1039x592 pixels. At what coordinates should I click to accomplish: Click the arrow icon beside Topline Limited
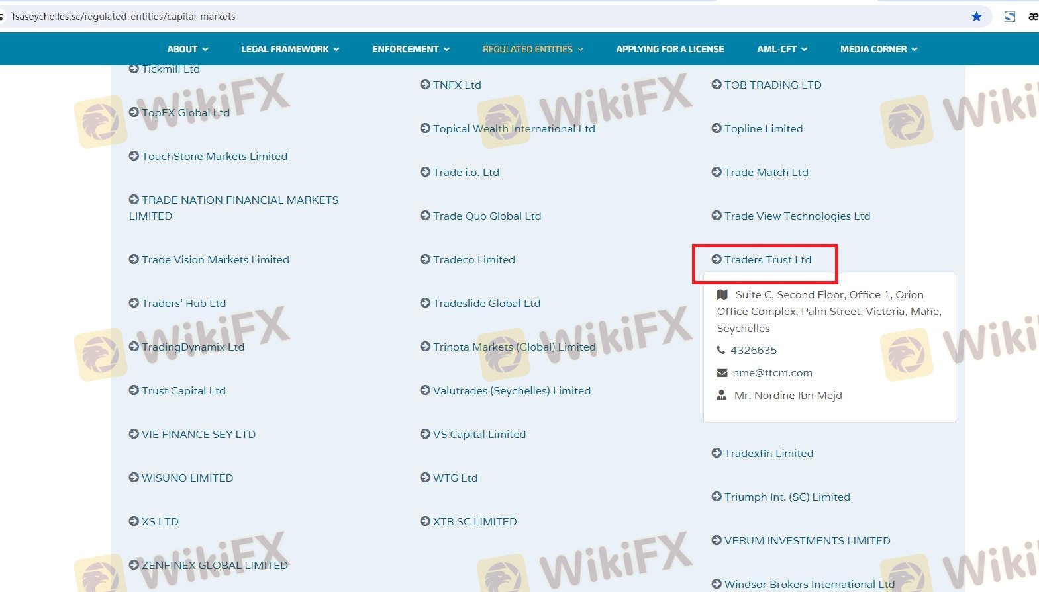(x=717, y=128)
